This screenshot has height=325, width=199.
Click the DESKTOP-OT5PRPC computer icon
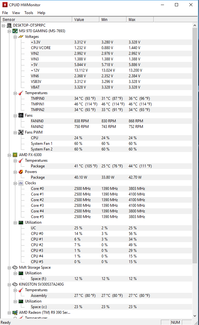pyautogui.click(x=9, y=26)
